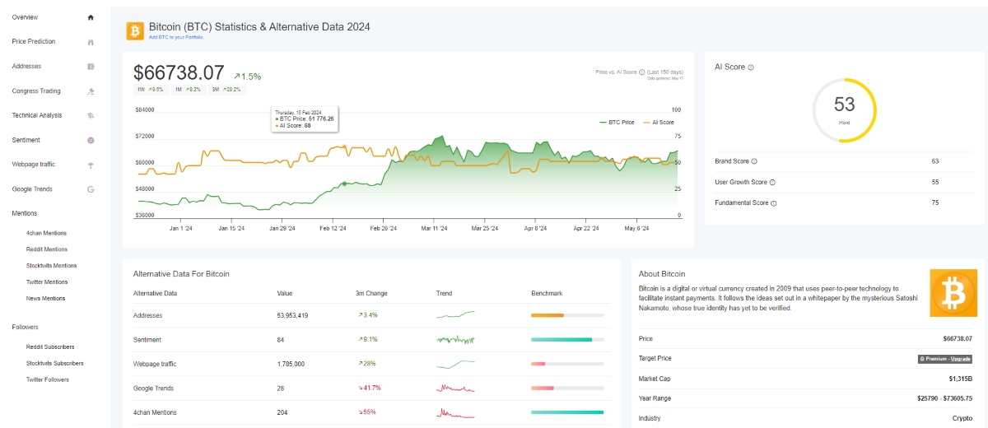Open Technical Analysis from the sidebar

(x=37, y=115)
